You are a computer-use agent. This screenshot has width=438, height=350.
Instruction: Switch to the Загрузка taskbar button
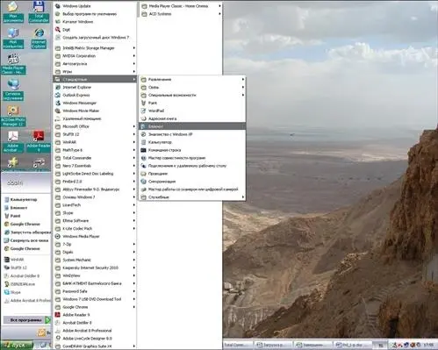(273, 346)
